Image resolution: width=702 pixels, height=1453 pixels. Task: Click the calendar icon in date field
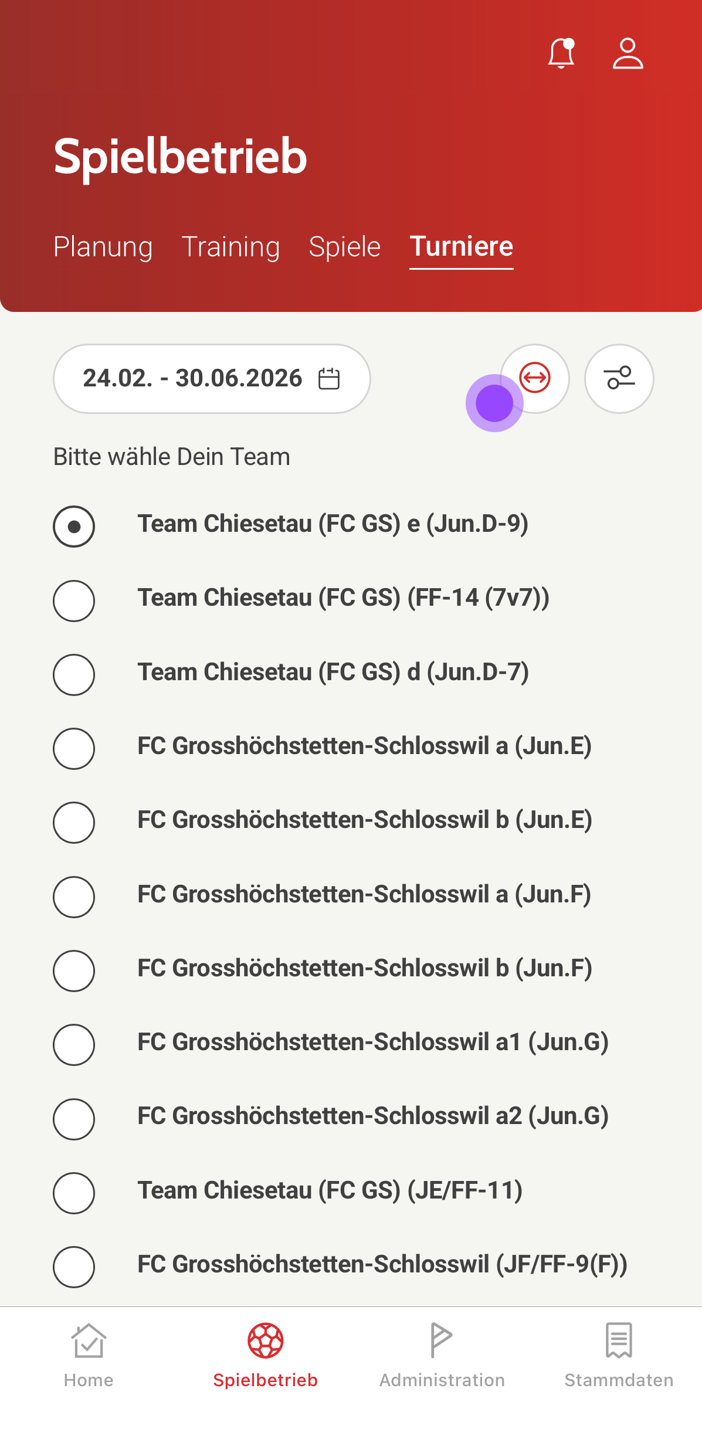(329, 379)
